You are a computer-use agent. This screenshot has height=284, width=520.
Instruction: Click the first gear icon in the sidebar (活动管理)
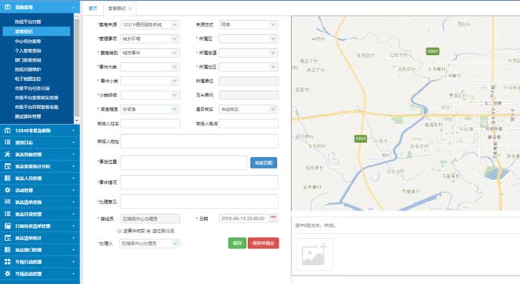pyautogui.click(x=7, y=190)
